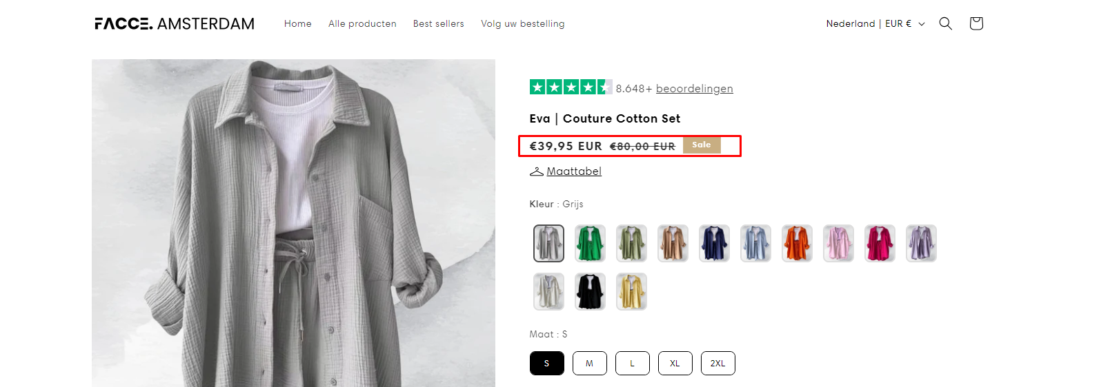This screenshot has height=387, width=1119.
Task: Open the Maattabel size chart link
Action: (574, 171)
